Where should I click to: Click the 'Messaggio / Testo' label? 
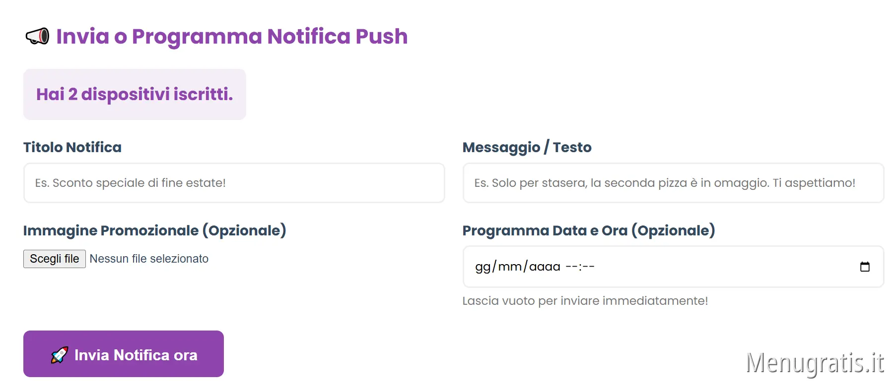tap(527, 147)
